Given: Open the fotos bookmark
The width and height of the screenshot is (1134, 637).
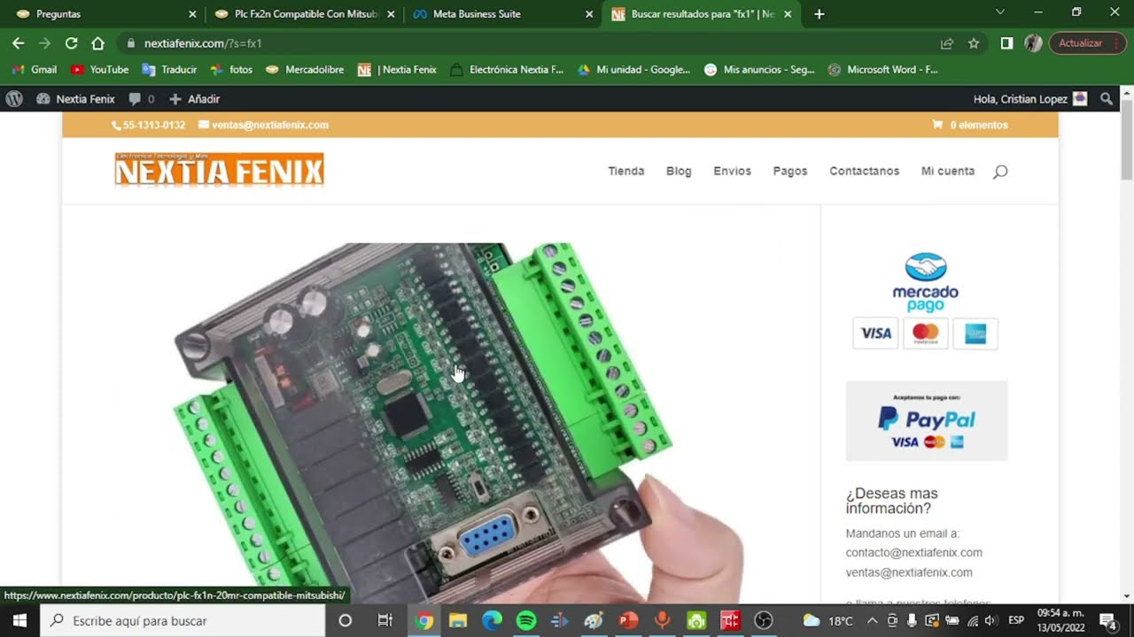Looking at the screenshot, I should coord(231,69).
